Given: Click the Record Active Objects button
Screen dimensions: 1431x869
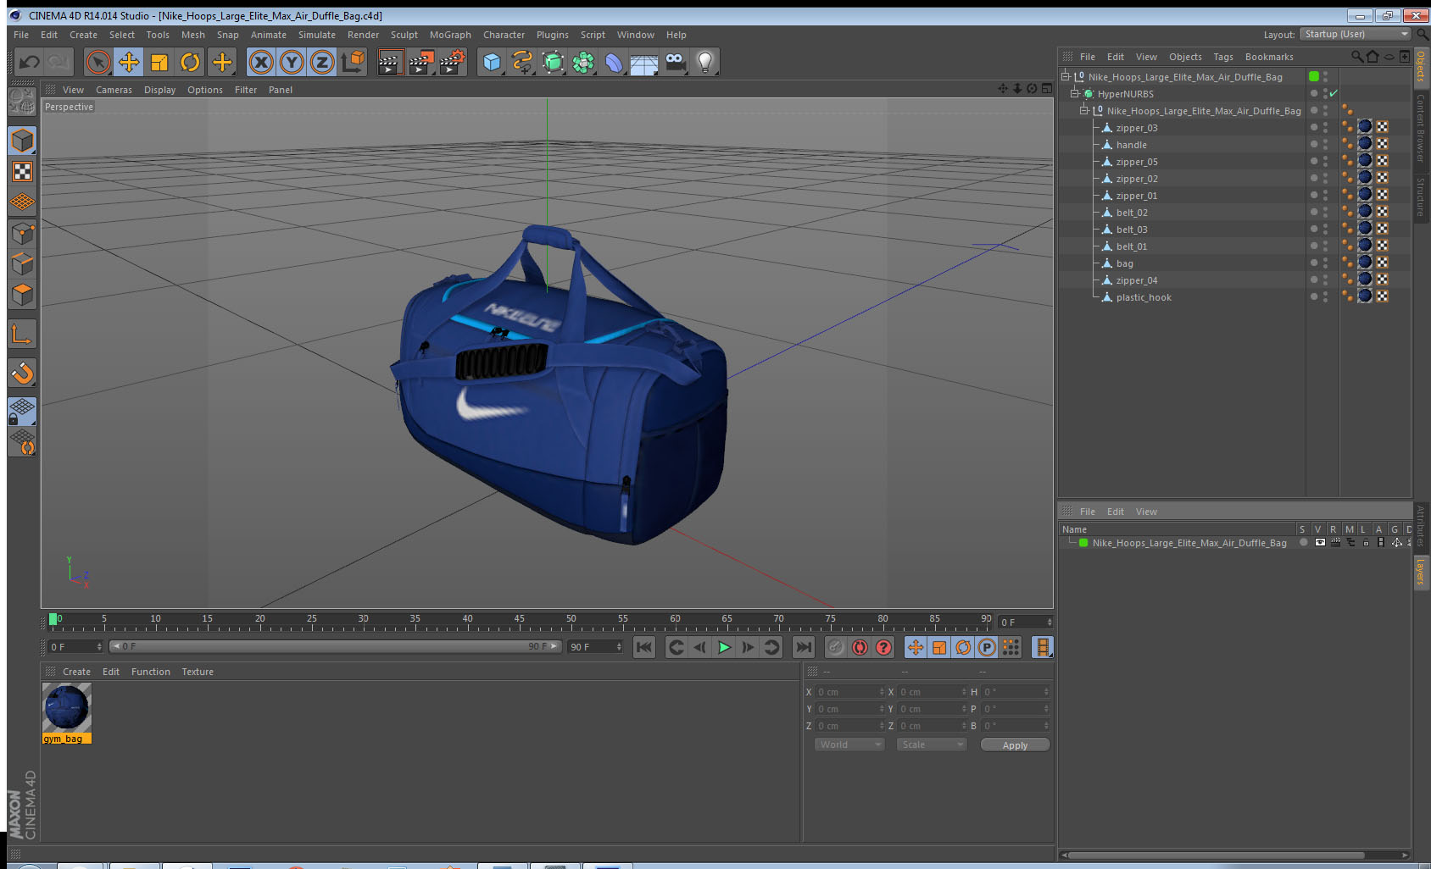Looking at the screenshot, I should point(836,647).
